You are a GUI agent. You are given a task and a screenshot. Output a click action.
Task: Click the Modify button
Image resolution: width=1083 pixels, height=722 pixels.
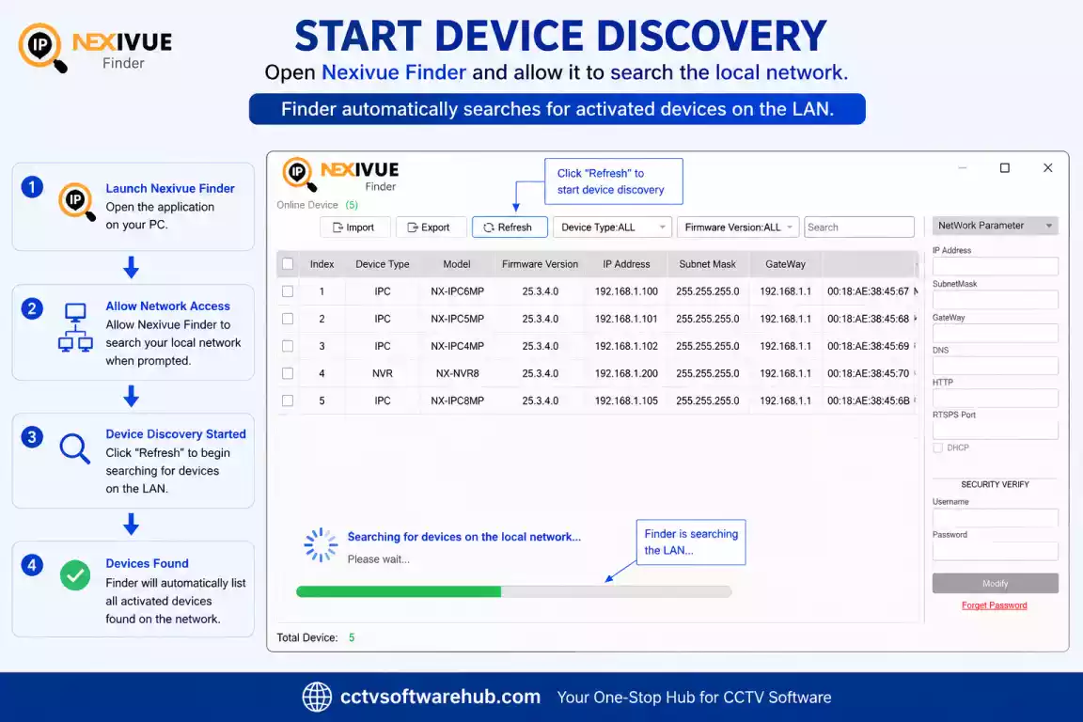[x=996, y=583]
